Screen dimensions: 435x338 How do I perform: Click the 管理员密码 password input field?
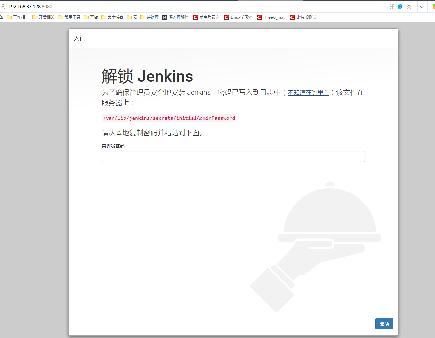[x=233, y=156]
